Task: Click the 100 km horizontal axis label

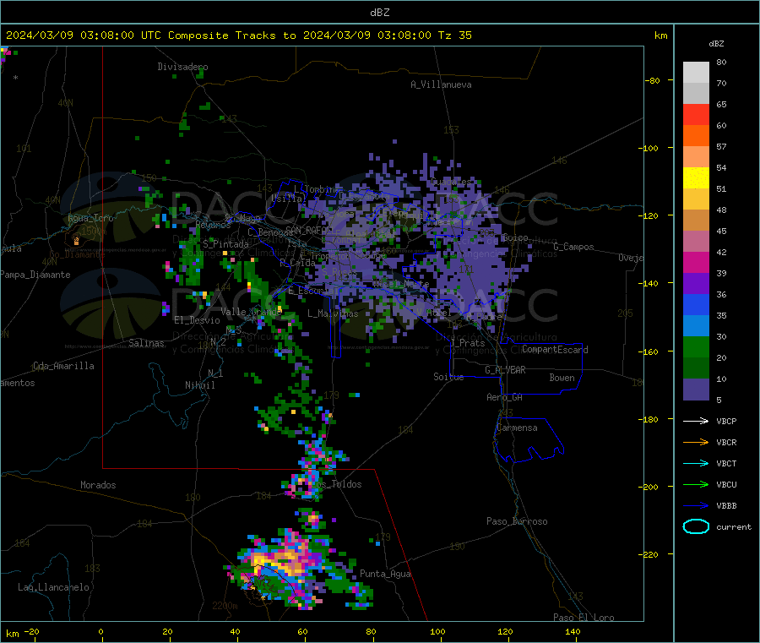Action: 437,631
